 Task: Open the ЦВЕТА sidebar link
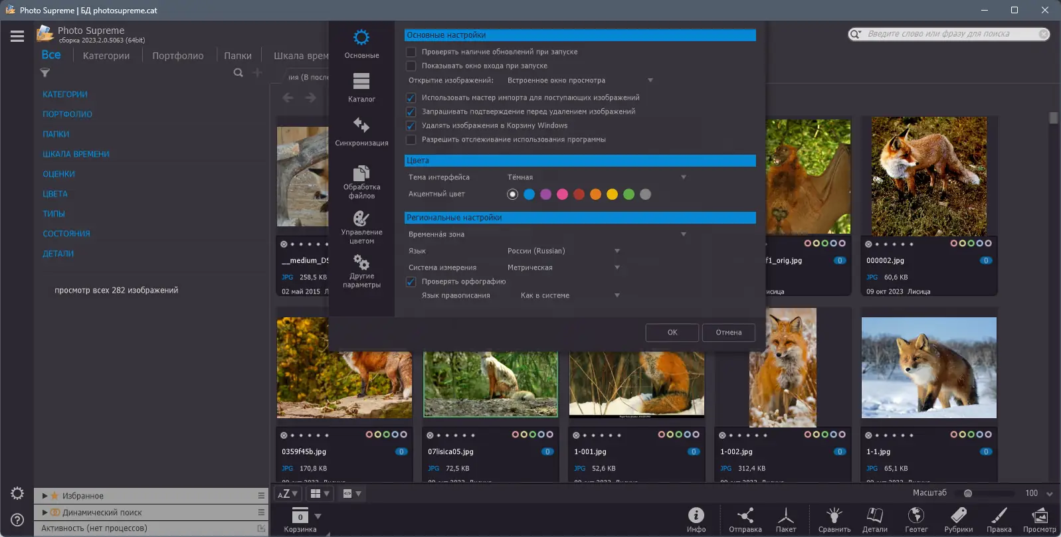[x=55, y=194]
